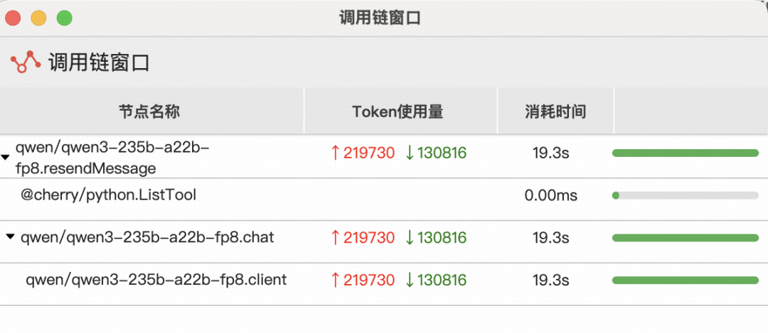Collapse the qwen3 chat node
This screenshot has height=333, width=768.
(x=10, y=237)
